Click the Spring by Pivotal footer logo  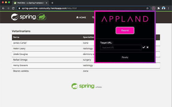point(87,86)
